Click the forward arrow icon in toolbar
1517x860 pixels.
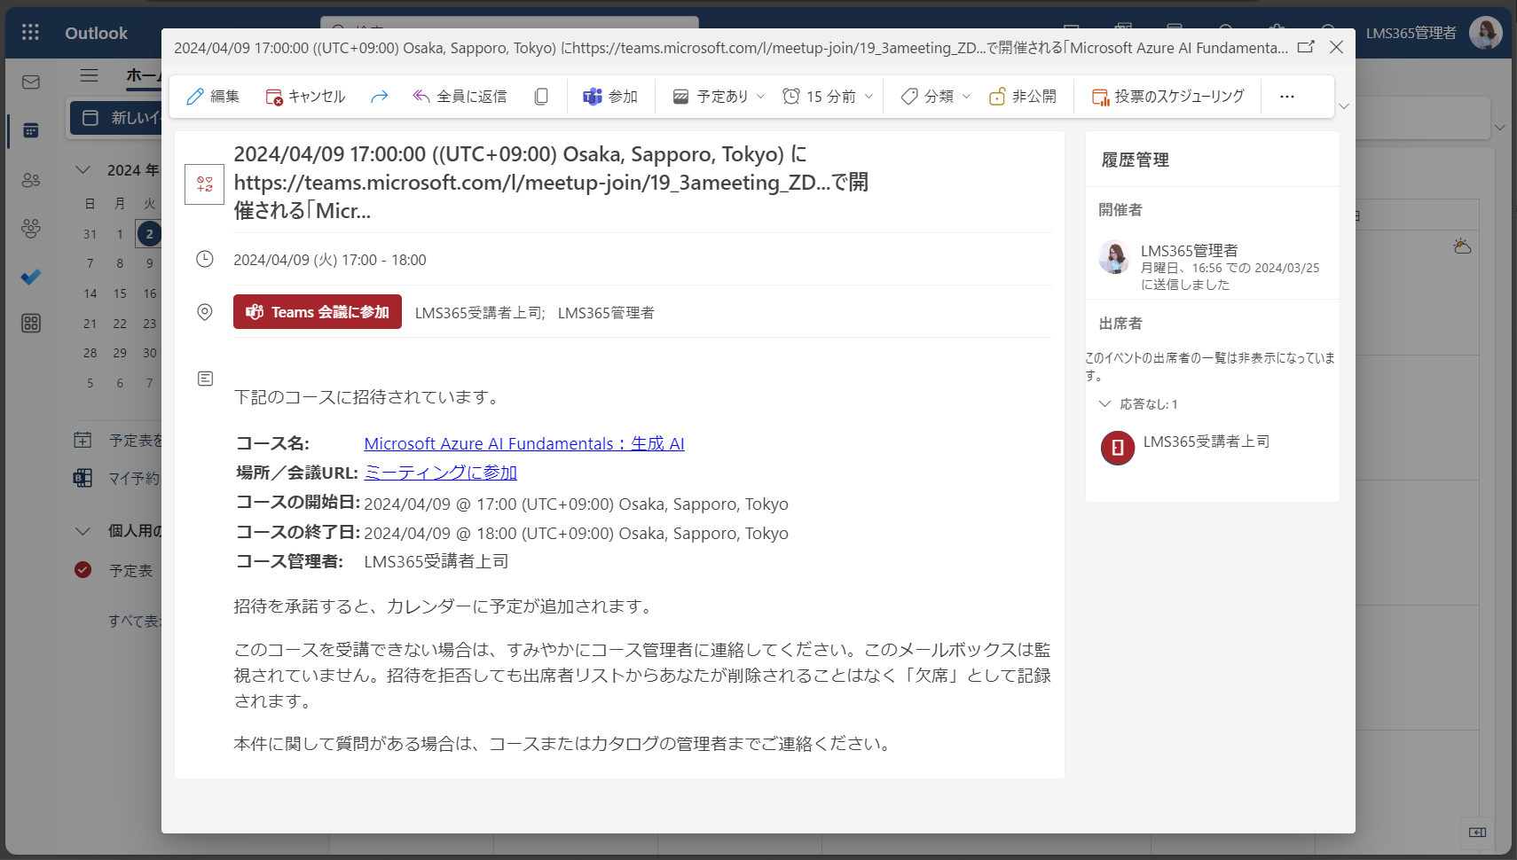379,97
